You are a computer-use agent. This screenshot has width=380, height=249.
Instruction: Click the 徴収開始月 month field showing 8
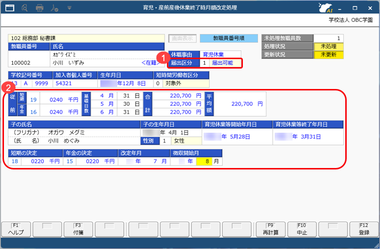[x=205, y=161]
